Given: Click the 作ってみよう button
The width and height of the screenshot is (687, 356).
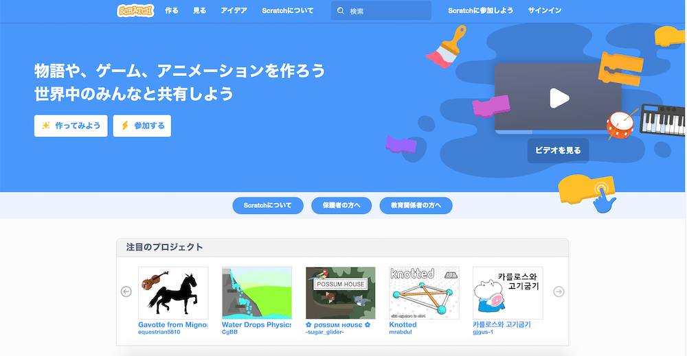Looking at the screenshot, I should pos(71,126).
